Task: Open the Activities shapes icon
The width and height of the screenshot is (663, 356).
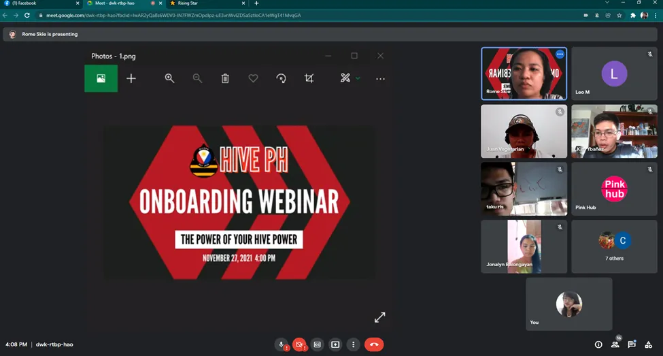Action: click(x=648, y=344)
